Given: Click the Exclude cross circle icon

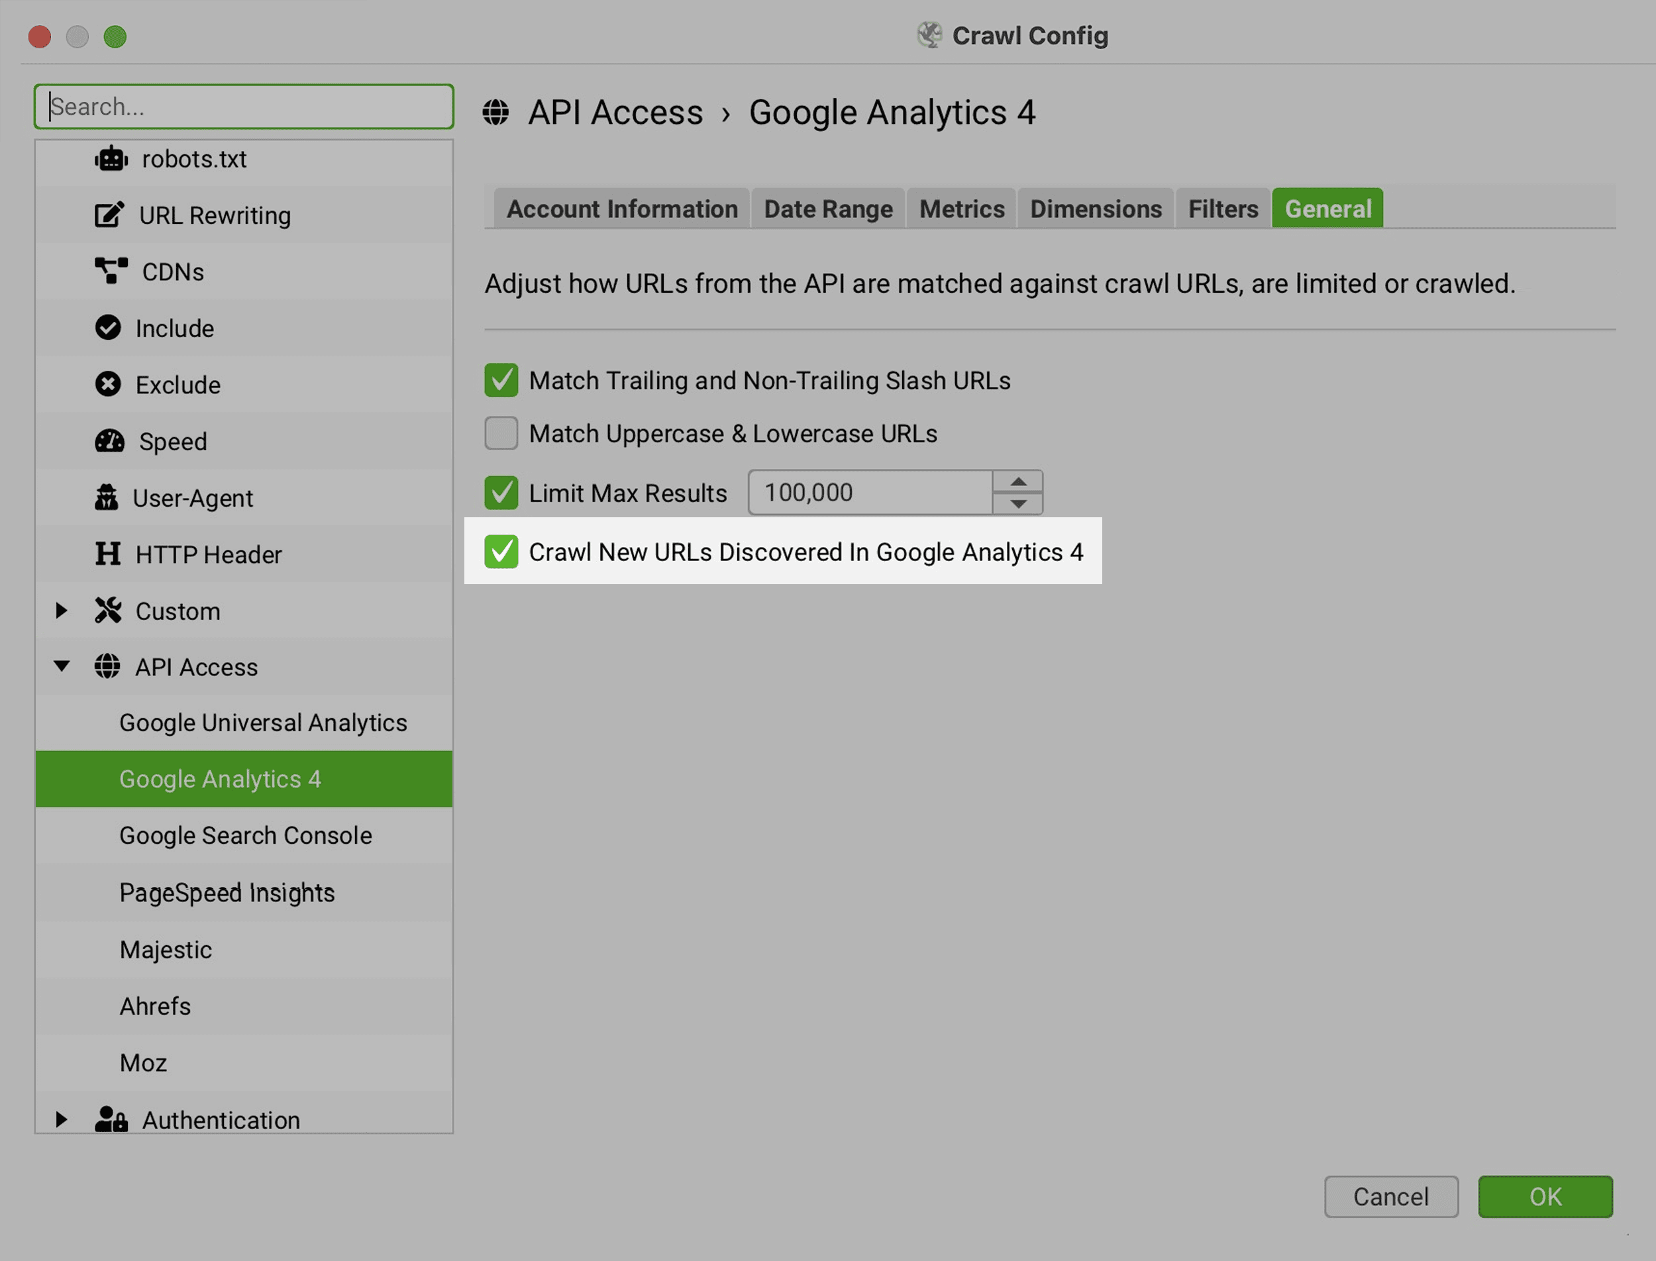Looking at the screenshot, I should coord(108,384).
